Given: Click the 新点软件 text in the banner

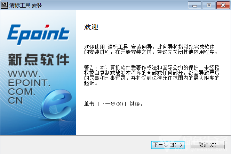Looking at the screenshot, I should pyautogui.click(x=39, y=60).
